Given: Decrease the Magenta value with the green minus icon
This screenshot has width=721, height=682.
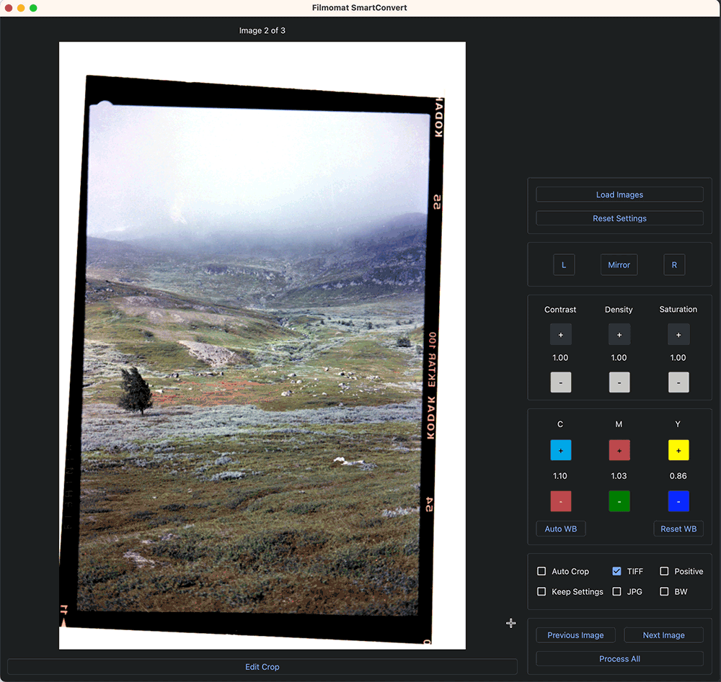Looking at the screenshot, I should pyautogui.click(x=619, y=501).
